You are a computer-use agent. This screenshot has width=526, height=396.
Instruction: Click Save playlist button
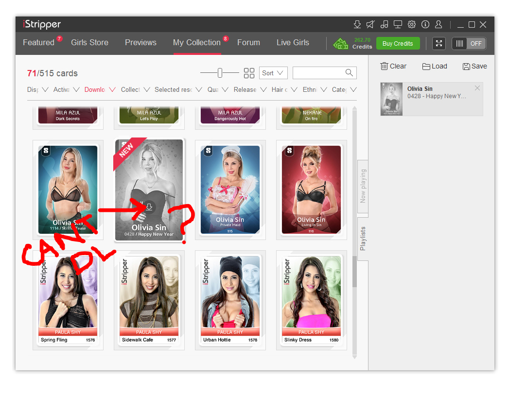click(474, 66)
